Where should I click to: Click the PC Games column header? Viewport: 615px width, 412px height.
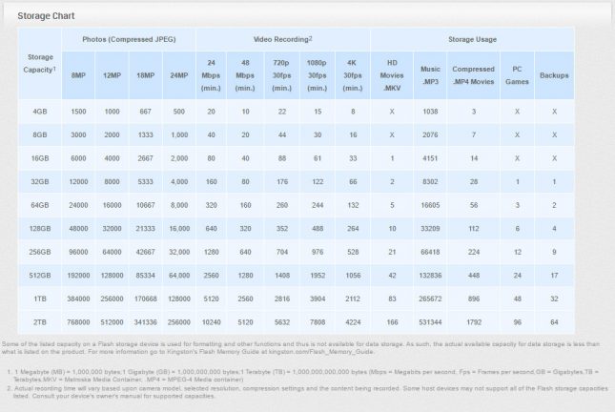pos(516,74)
